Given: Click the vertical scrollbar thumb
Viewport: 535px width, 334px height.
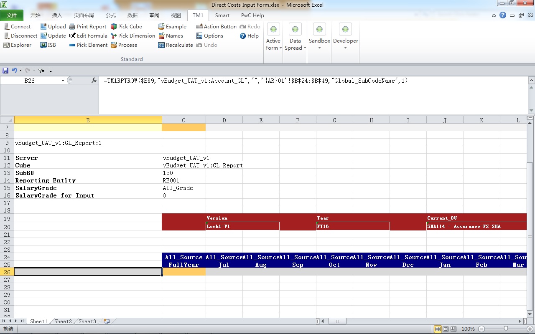Looking at the screenshot, I should point(531,237).
